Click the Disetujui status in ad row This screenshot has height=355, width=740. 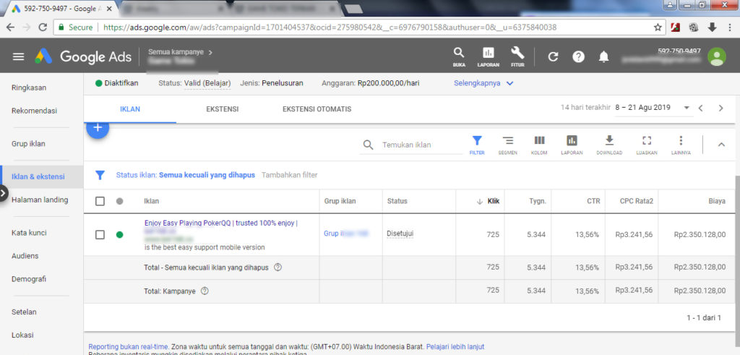(x=400, y=234)
